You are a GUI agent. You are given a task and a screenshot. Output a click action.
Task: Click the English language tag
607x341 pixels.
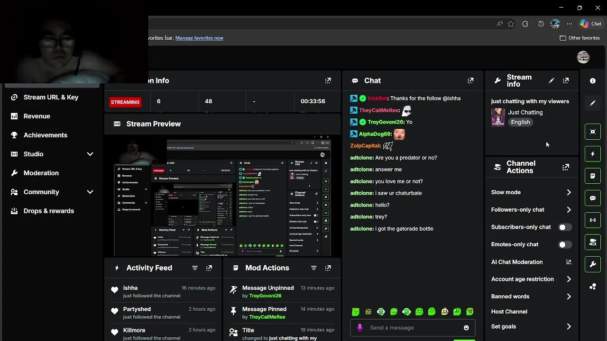(520, 122)
